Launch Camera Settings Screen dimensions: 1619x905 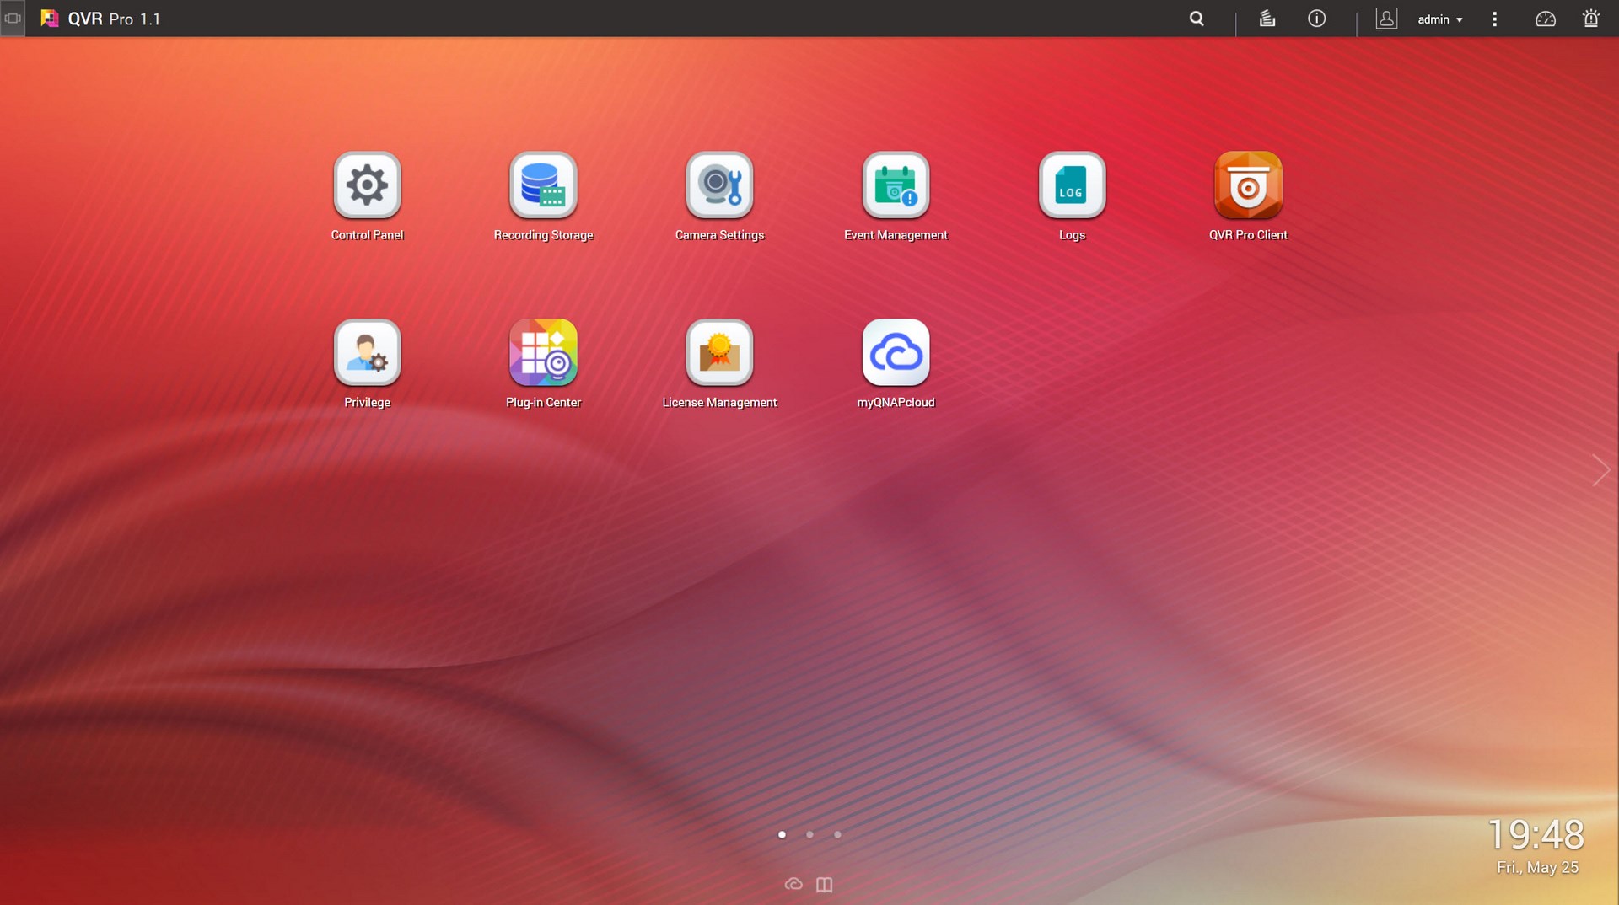(x=719, y=185)
